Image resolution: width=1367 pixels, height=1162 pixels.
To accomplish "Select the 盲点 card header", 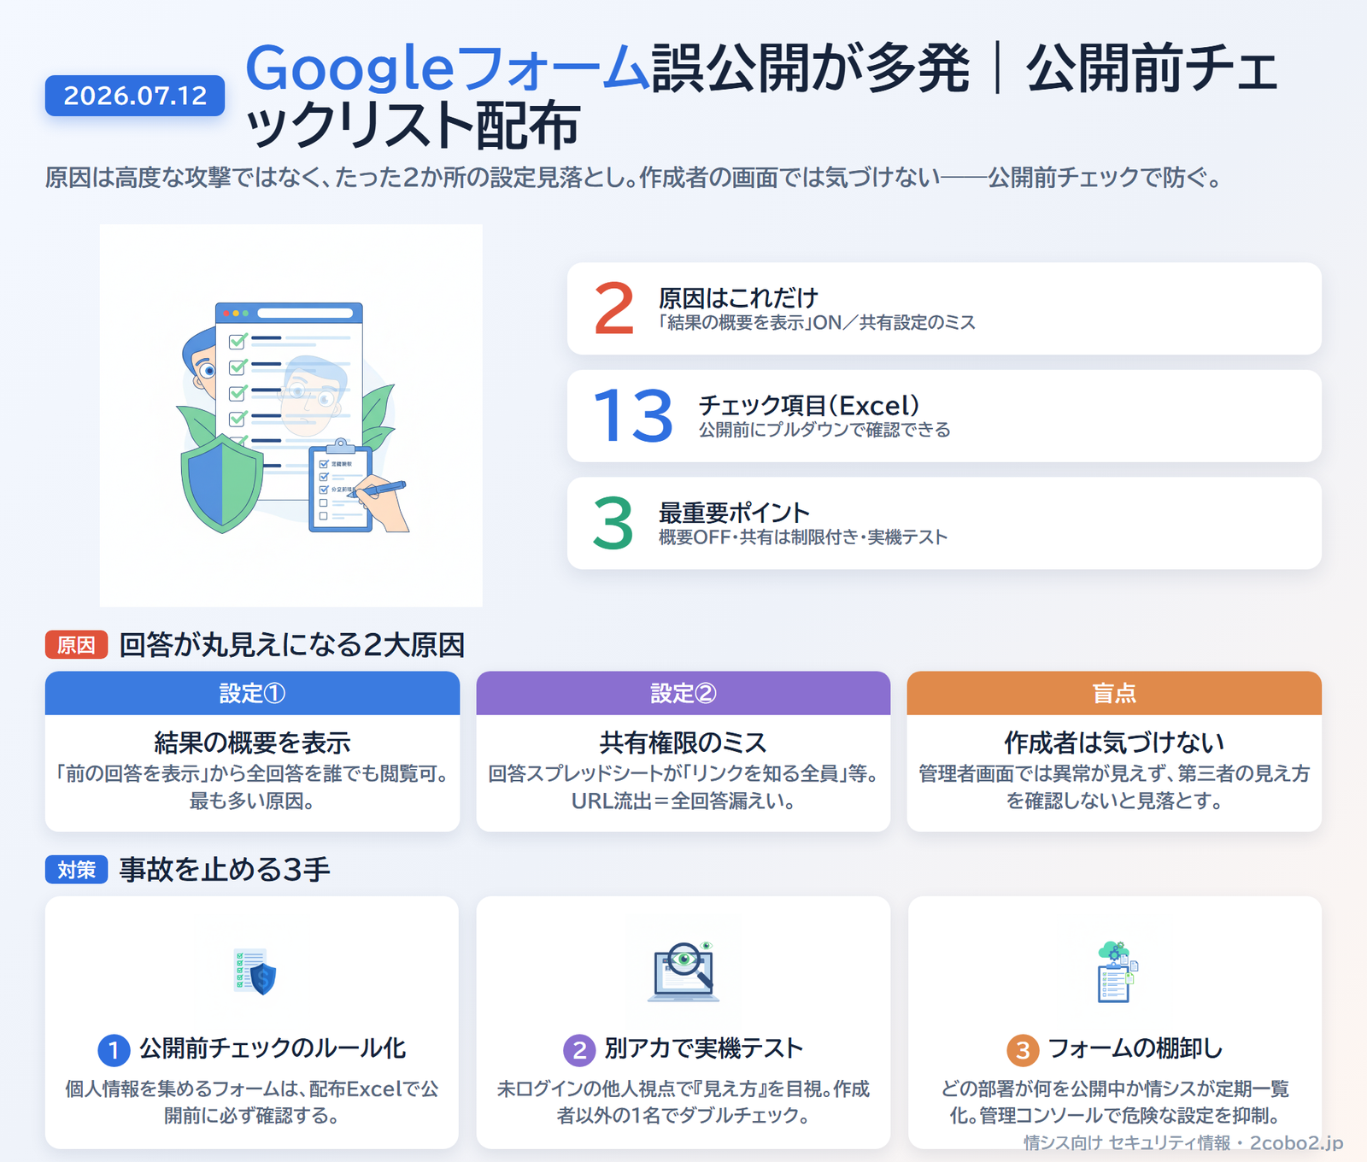I will point(1114,693).
